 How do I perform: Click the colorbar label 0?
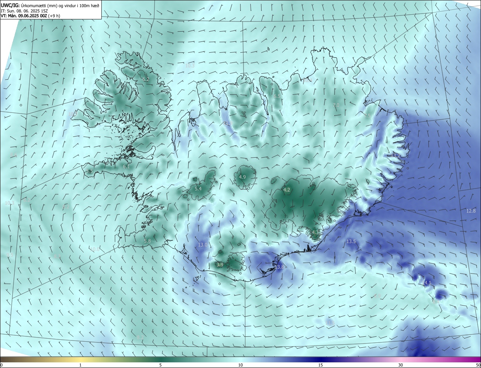tap(2, 365)
